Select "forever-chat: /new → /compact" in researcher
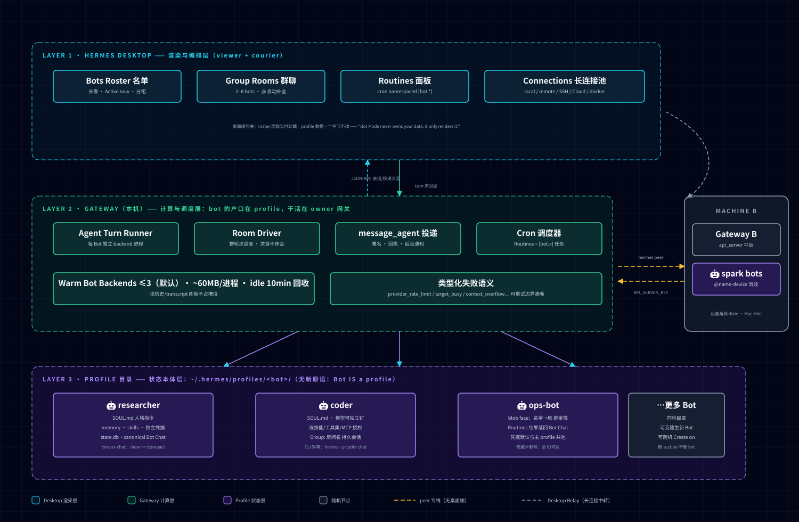 (133, 447)
